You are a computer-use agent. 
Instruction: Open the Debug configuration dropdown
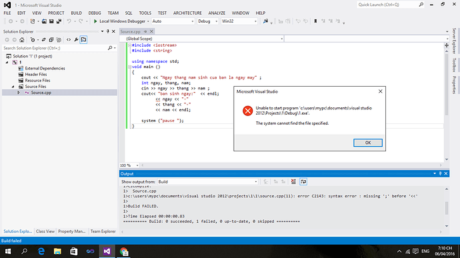click(207, 21)
